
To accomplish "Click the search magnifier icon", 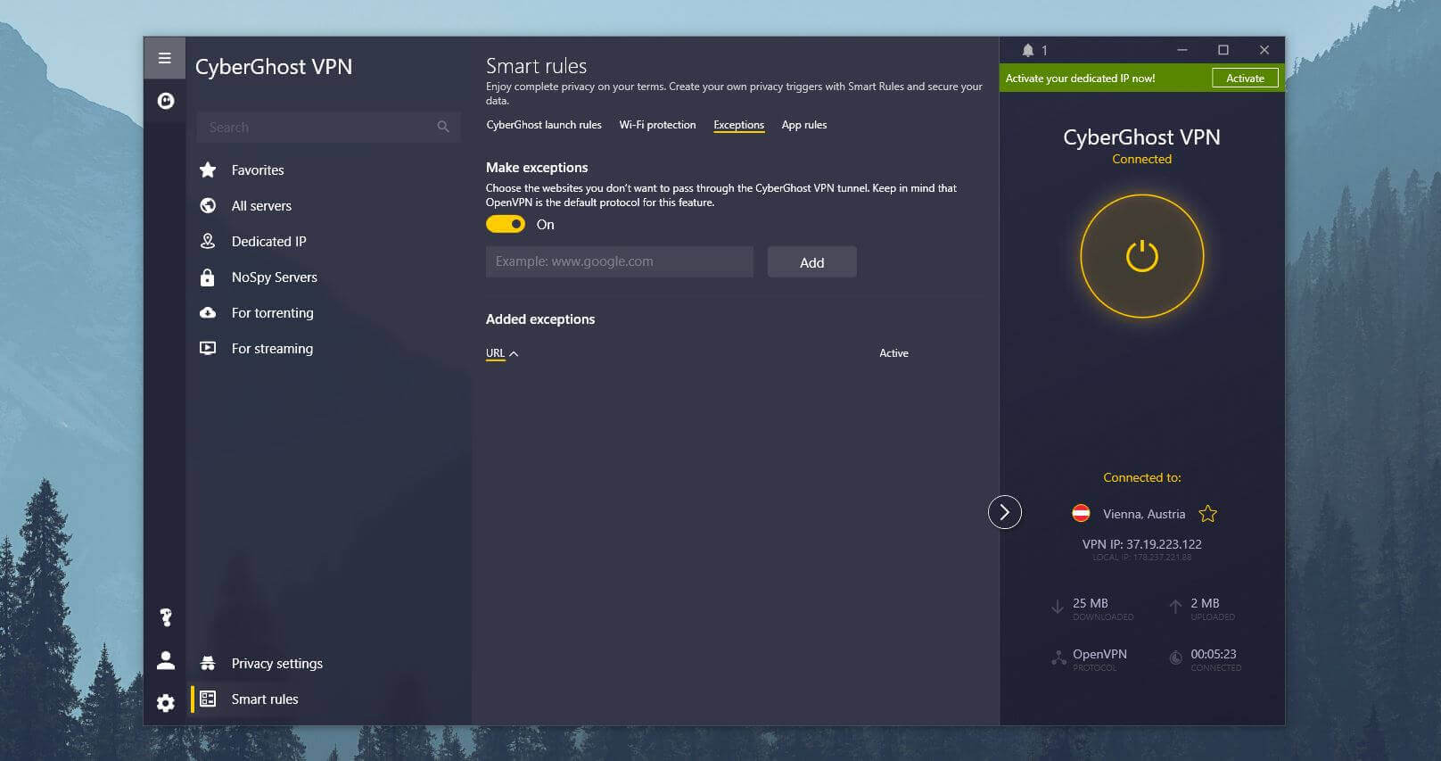I will [x=443, y=127].
